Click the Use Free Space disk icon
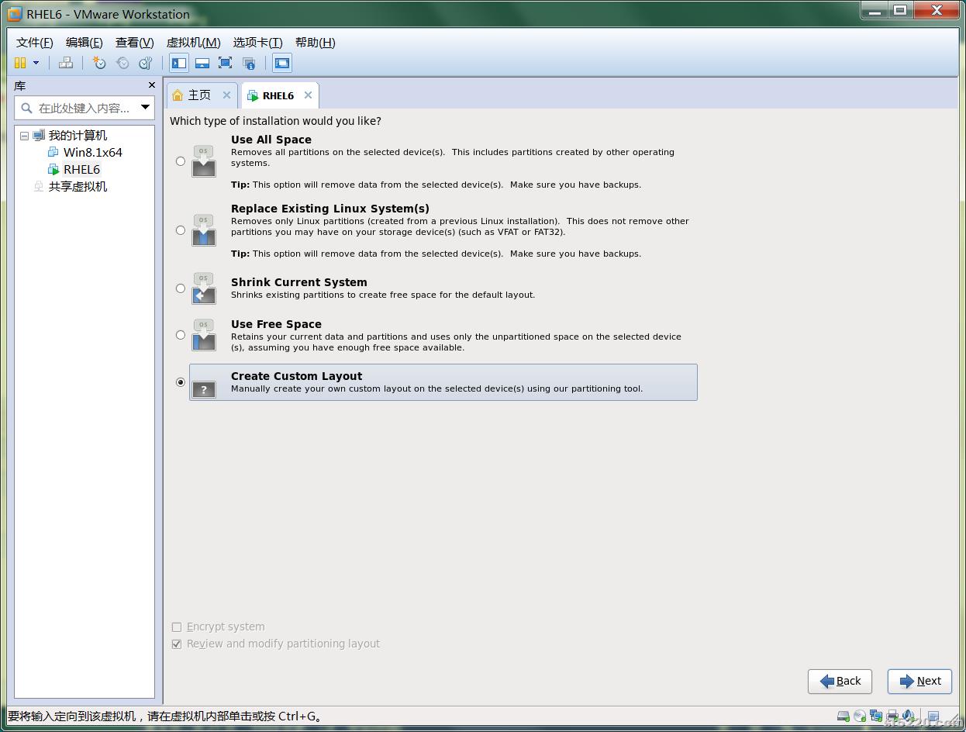 tap(204, 335)
